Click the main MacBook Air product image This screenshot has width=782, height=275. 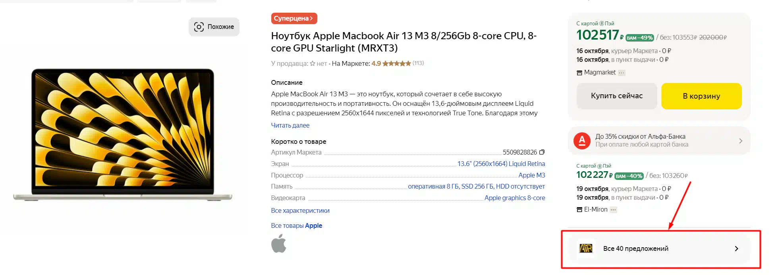coord(122,134)
